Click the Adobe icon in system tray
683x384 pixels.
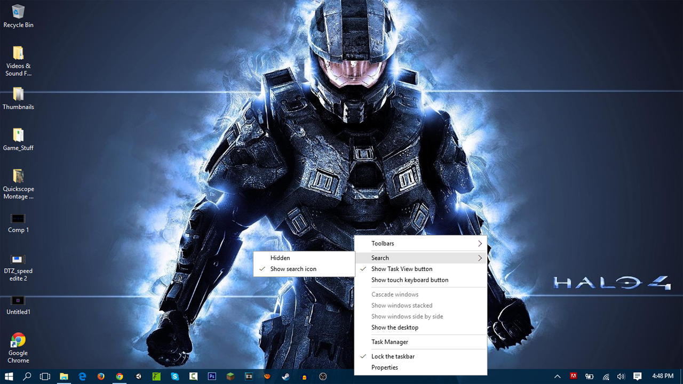pos(574,376)
